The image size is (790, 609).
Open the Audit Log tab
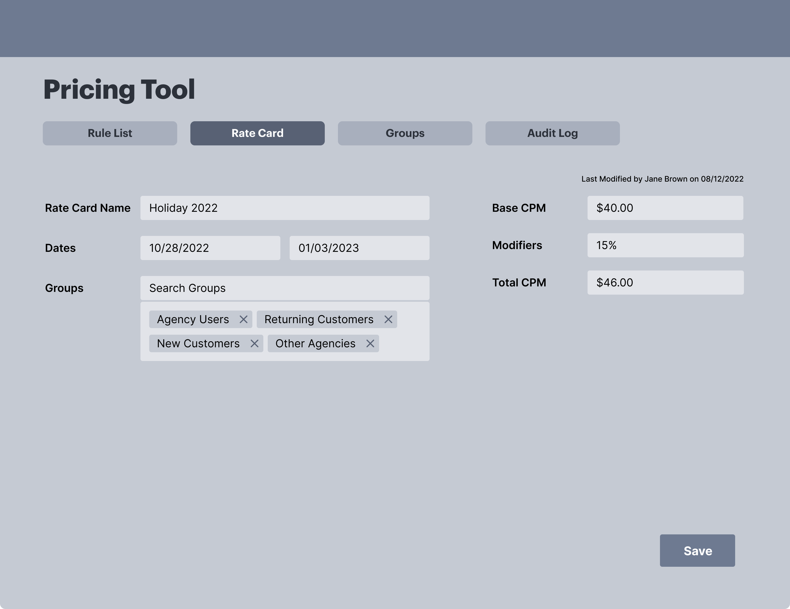[x=552, y=133]
